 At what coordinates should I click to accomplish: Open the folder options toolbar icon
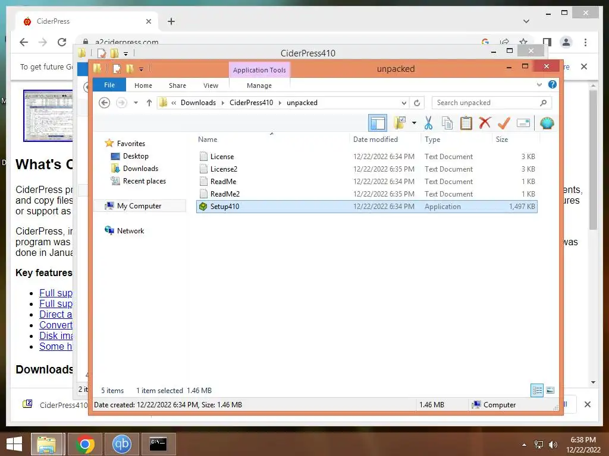[x=400, y=123]
